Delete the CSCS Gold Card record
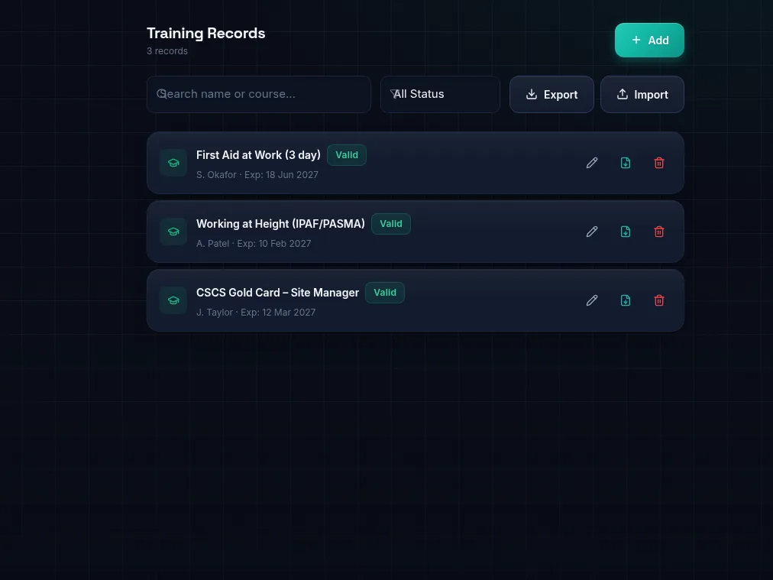773x580 pixels. point(658,300)
